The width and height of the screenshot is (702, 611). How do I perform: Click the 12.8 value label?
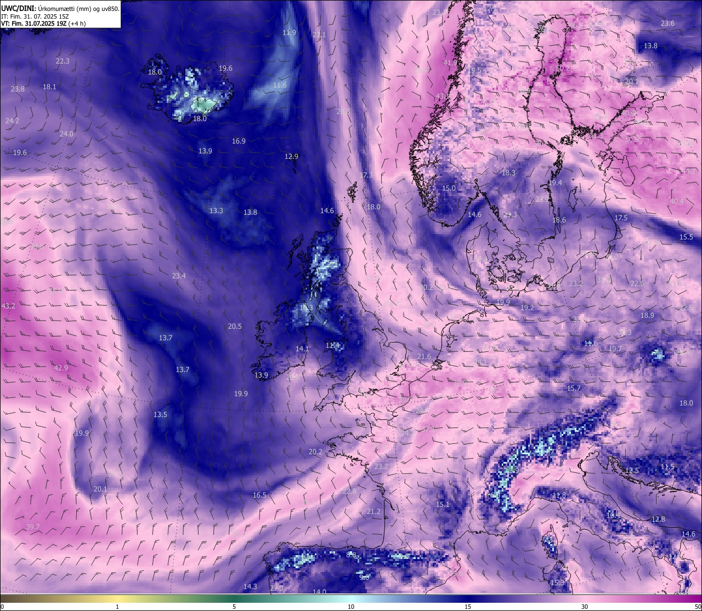click(x=658, y=519)
